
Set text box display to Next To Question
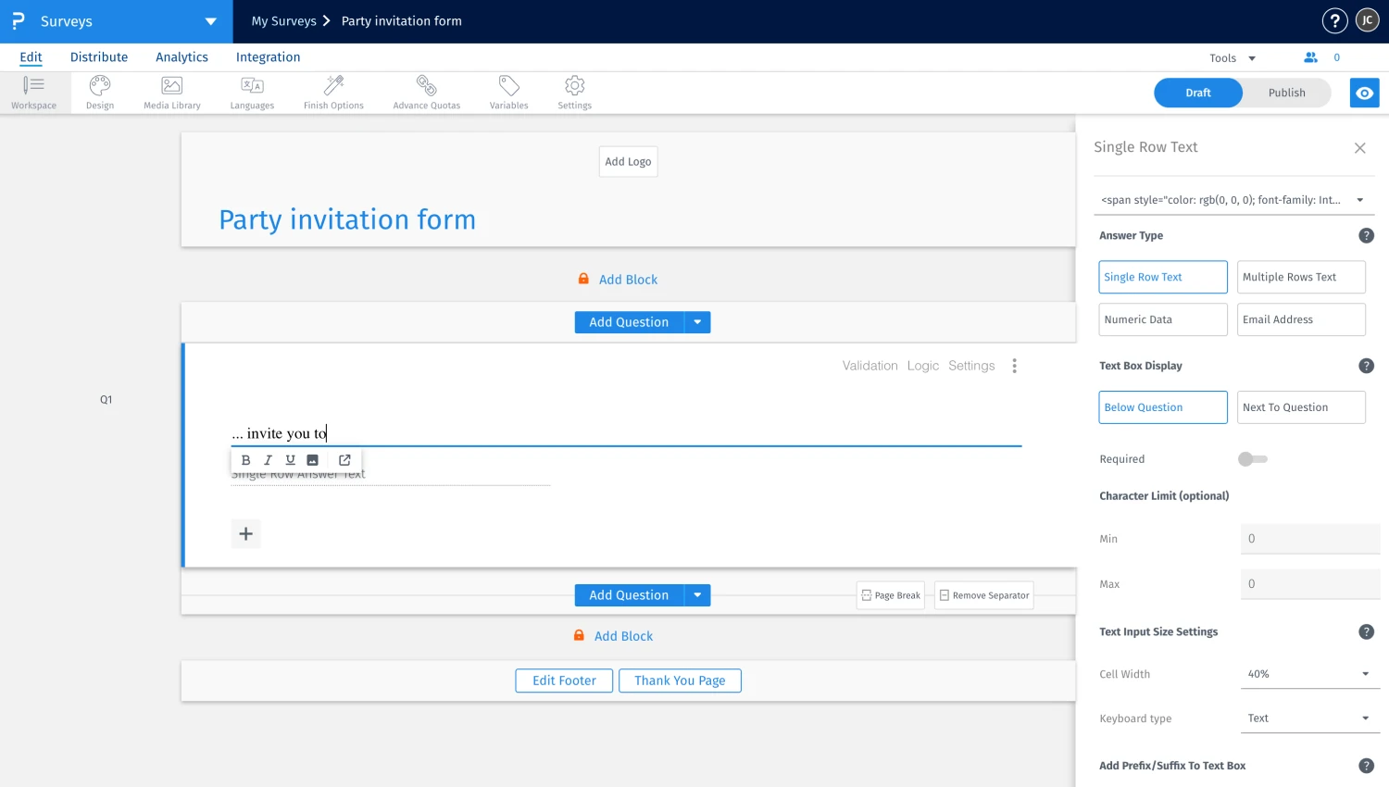click(1300, 406)
